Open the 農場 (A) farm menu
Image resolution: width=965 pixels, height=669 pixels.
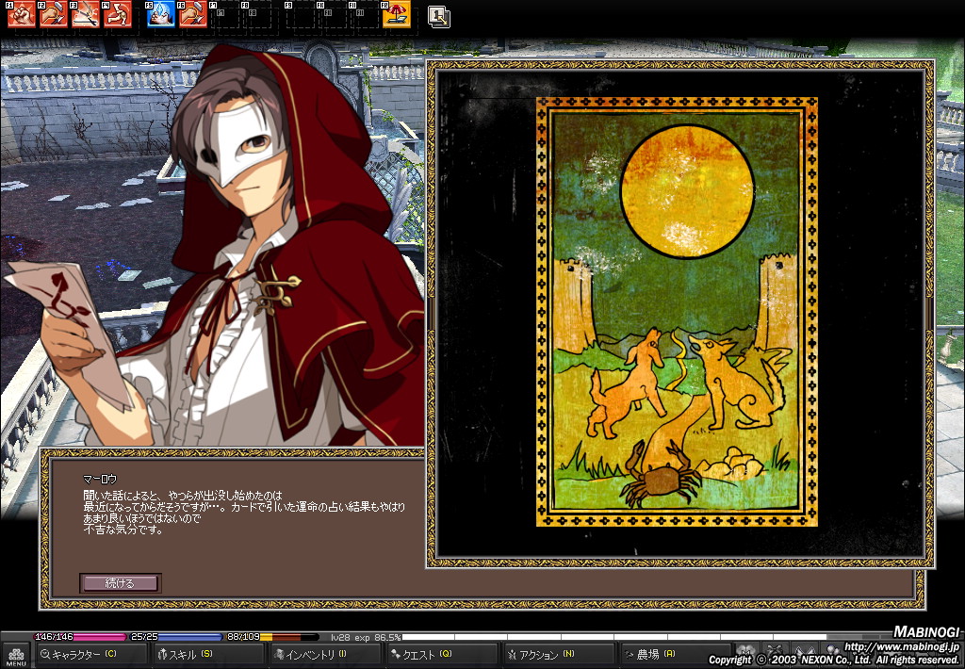pos(676,655)
